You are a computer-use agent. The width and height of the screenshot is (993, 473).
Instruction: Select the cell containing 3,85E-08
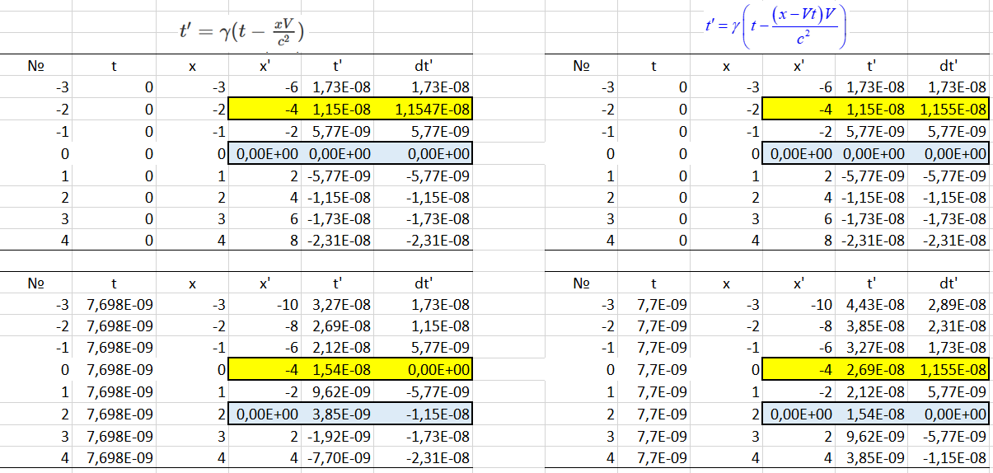click(x=873, y=326)
